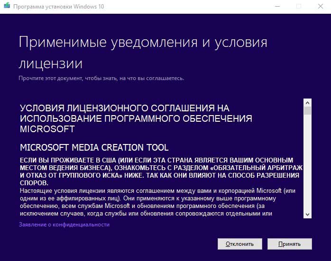Click the Принять button
Screen dimensions: 331x261
(x=289, y=244)
